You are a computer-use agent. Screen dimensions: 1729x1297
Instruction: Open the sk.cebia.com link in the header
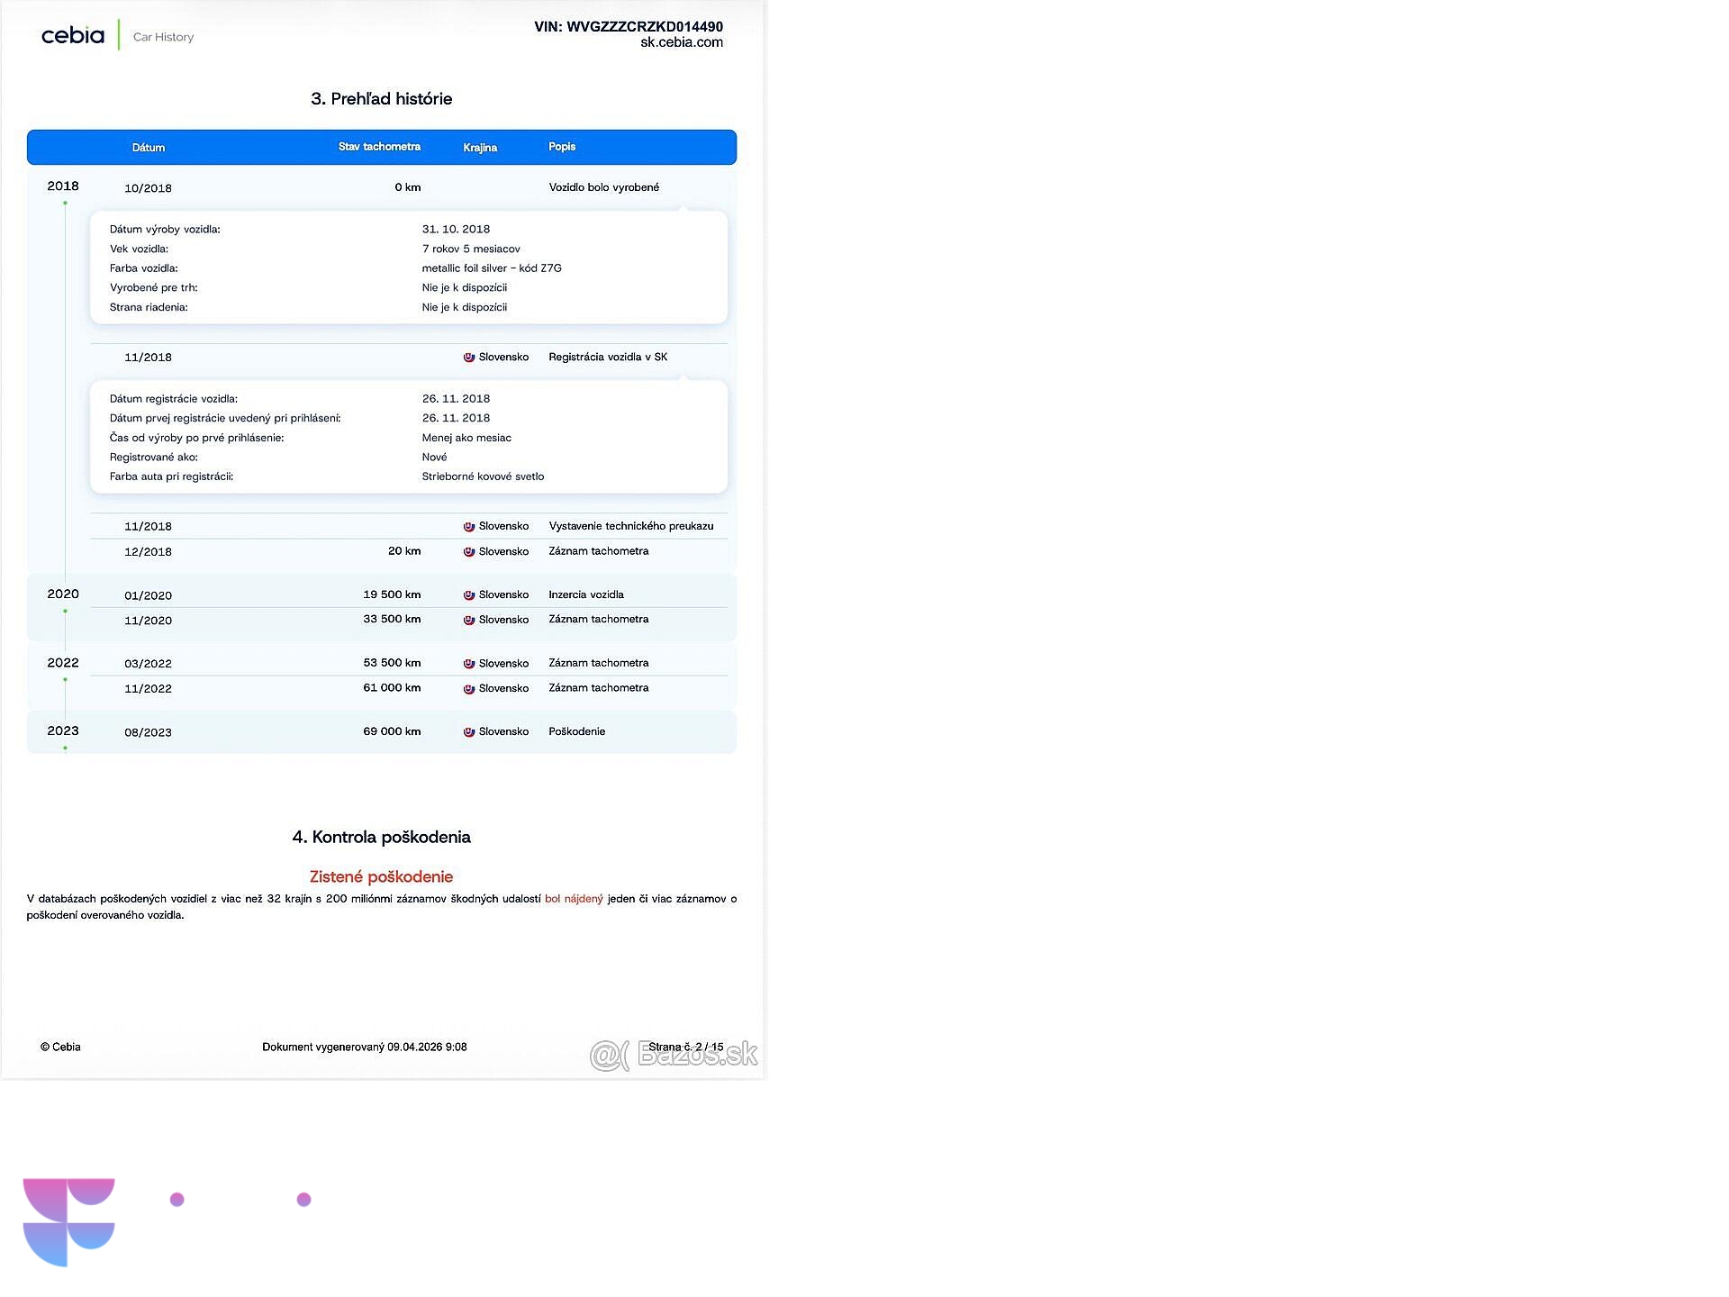[x=681, y=42]
